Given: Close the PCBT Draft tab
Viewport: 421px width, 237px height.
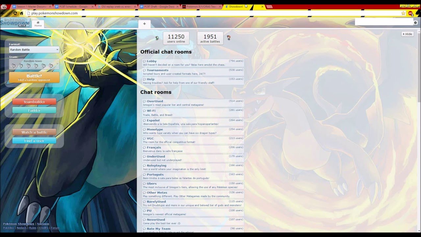Looking at the screenshot, I should 177,7.
